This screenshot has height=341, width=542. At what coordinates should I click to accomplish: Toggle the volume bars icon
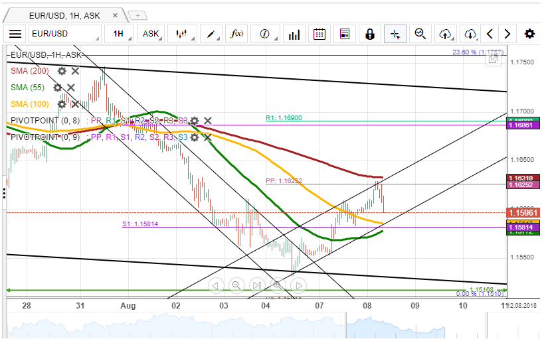click(293, 34)
